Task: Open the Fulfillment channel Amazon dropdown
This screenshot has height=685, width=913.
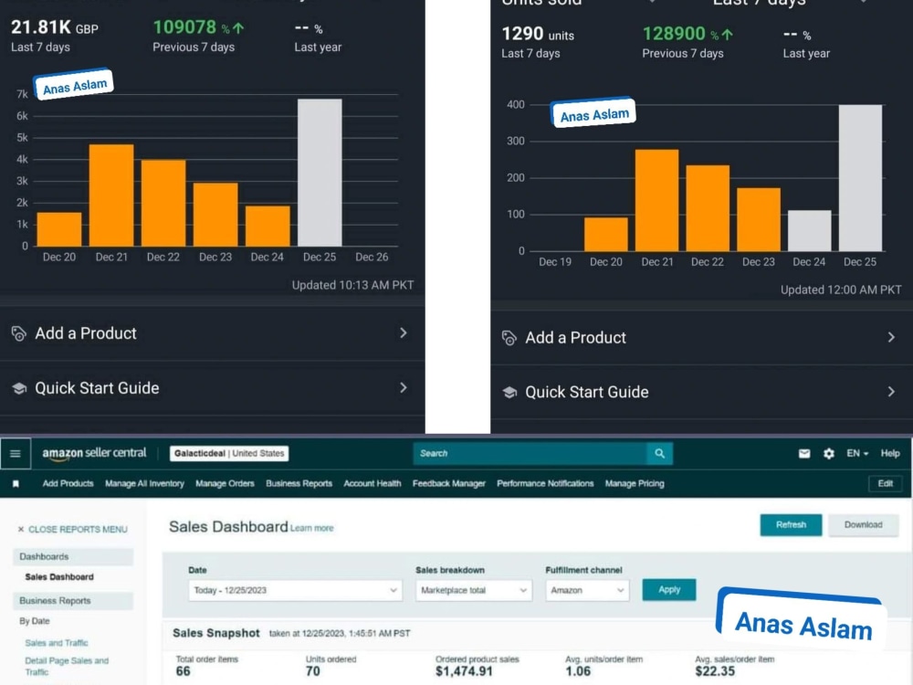Action: (x=587, y=590)
